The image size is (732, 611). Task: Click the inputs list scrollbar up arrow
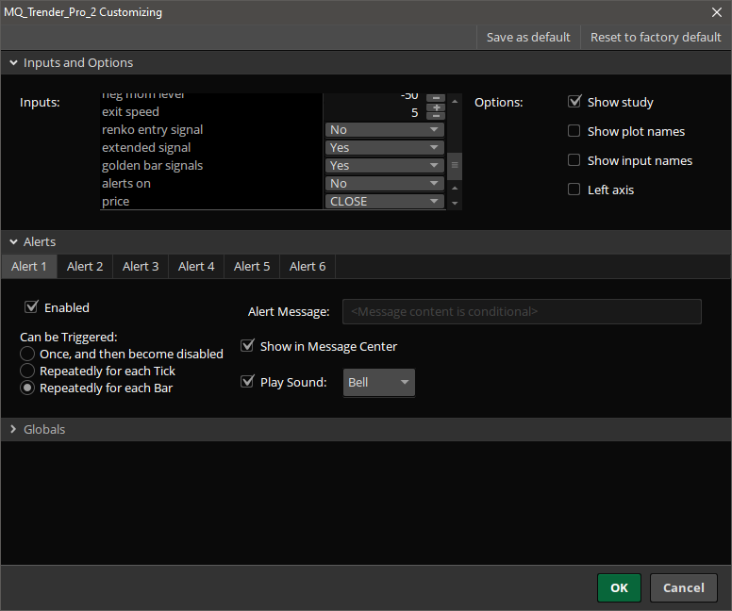[455, 101]
